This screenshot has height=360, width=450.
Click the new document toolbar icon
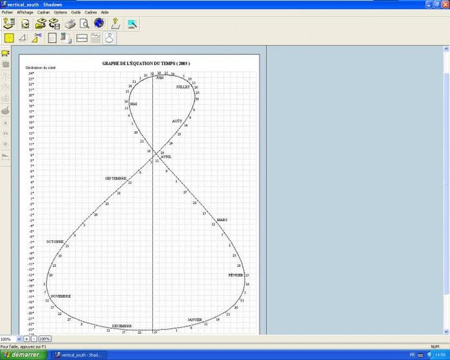tap(25, 24)
